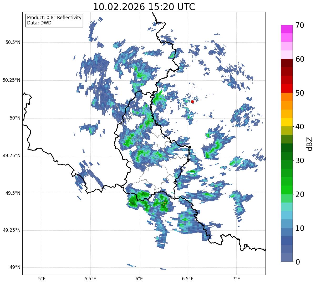
Task: Click the 49.25°N latitude label
Action: 11,230
